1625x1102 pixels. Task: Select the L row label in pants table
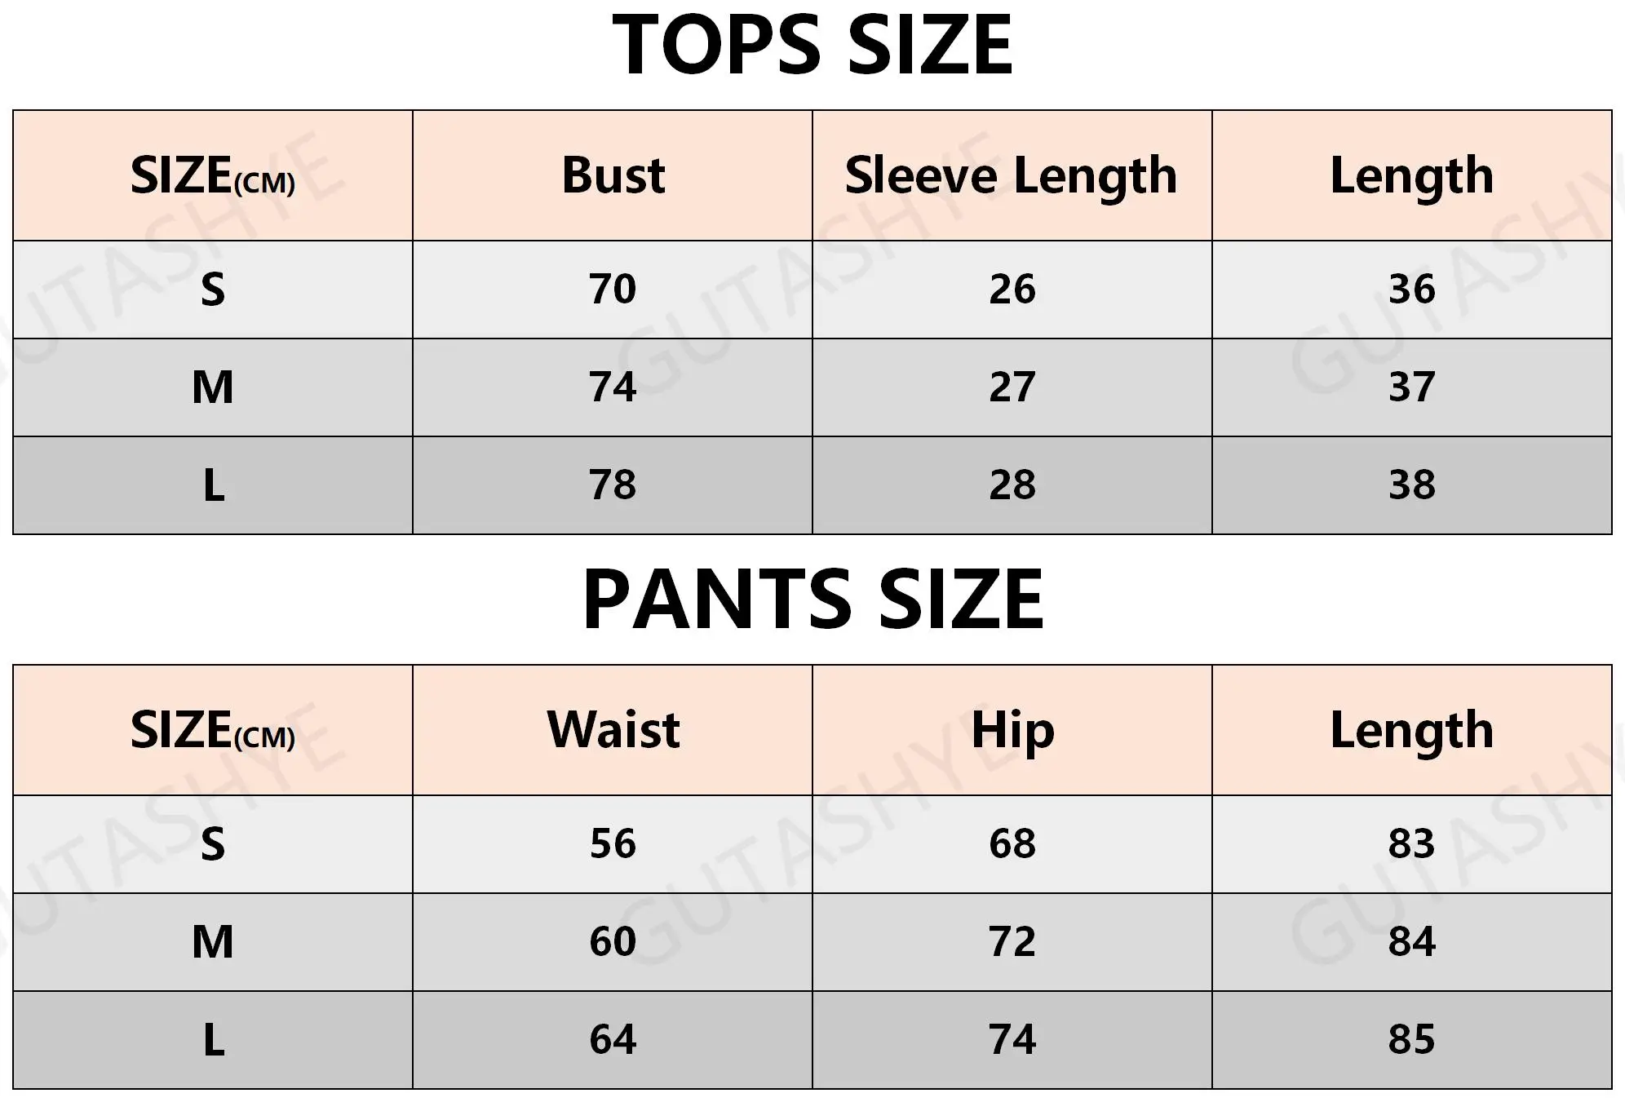pyautogui.click(x=213, y=1040)
